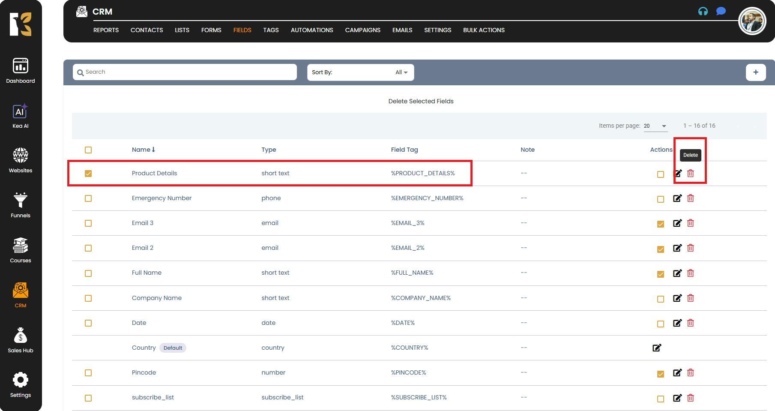Click trash icon for Emergency Number row
Image resolution: width=775 pixels, height=411 pixels.
(x=690, y=198)
